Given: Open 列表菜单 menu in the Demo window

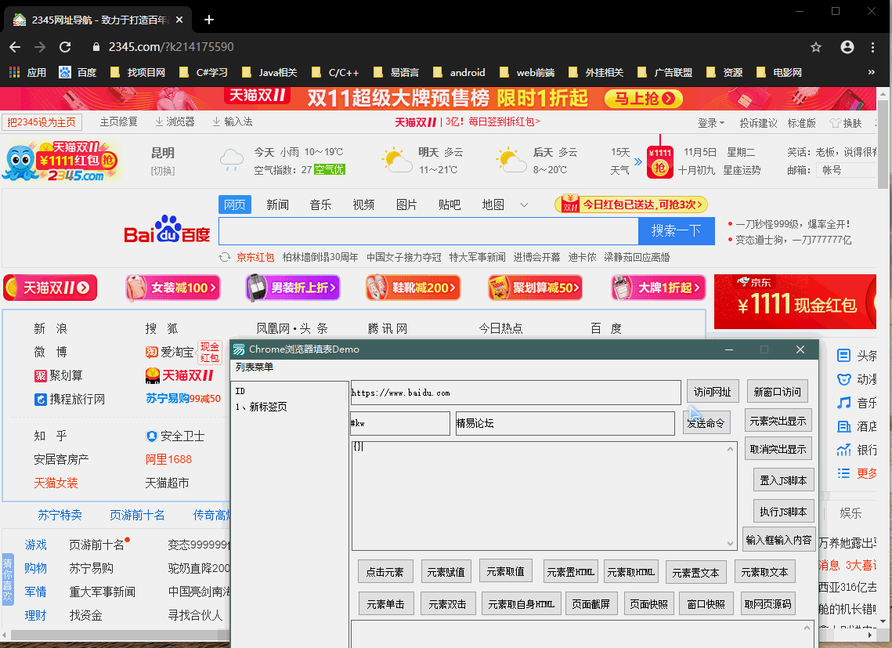Looking at the screenshot, I should (255, 367).
